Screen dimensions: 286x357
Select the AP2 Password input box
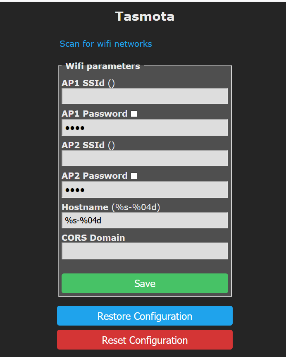point(145,189)
